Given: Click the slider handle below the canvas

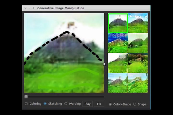Looking at the screenshot, I should coord(26,97).
